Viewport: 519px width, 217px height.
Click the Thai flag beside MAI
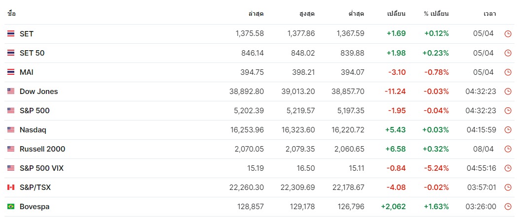click(x=11, y=72)
